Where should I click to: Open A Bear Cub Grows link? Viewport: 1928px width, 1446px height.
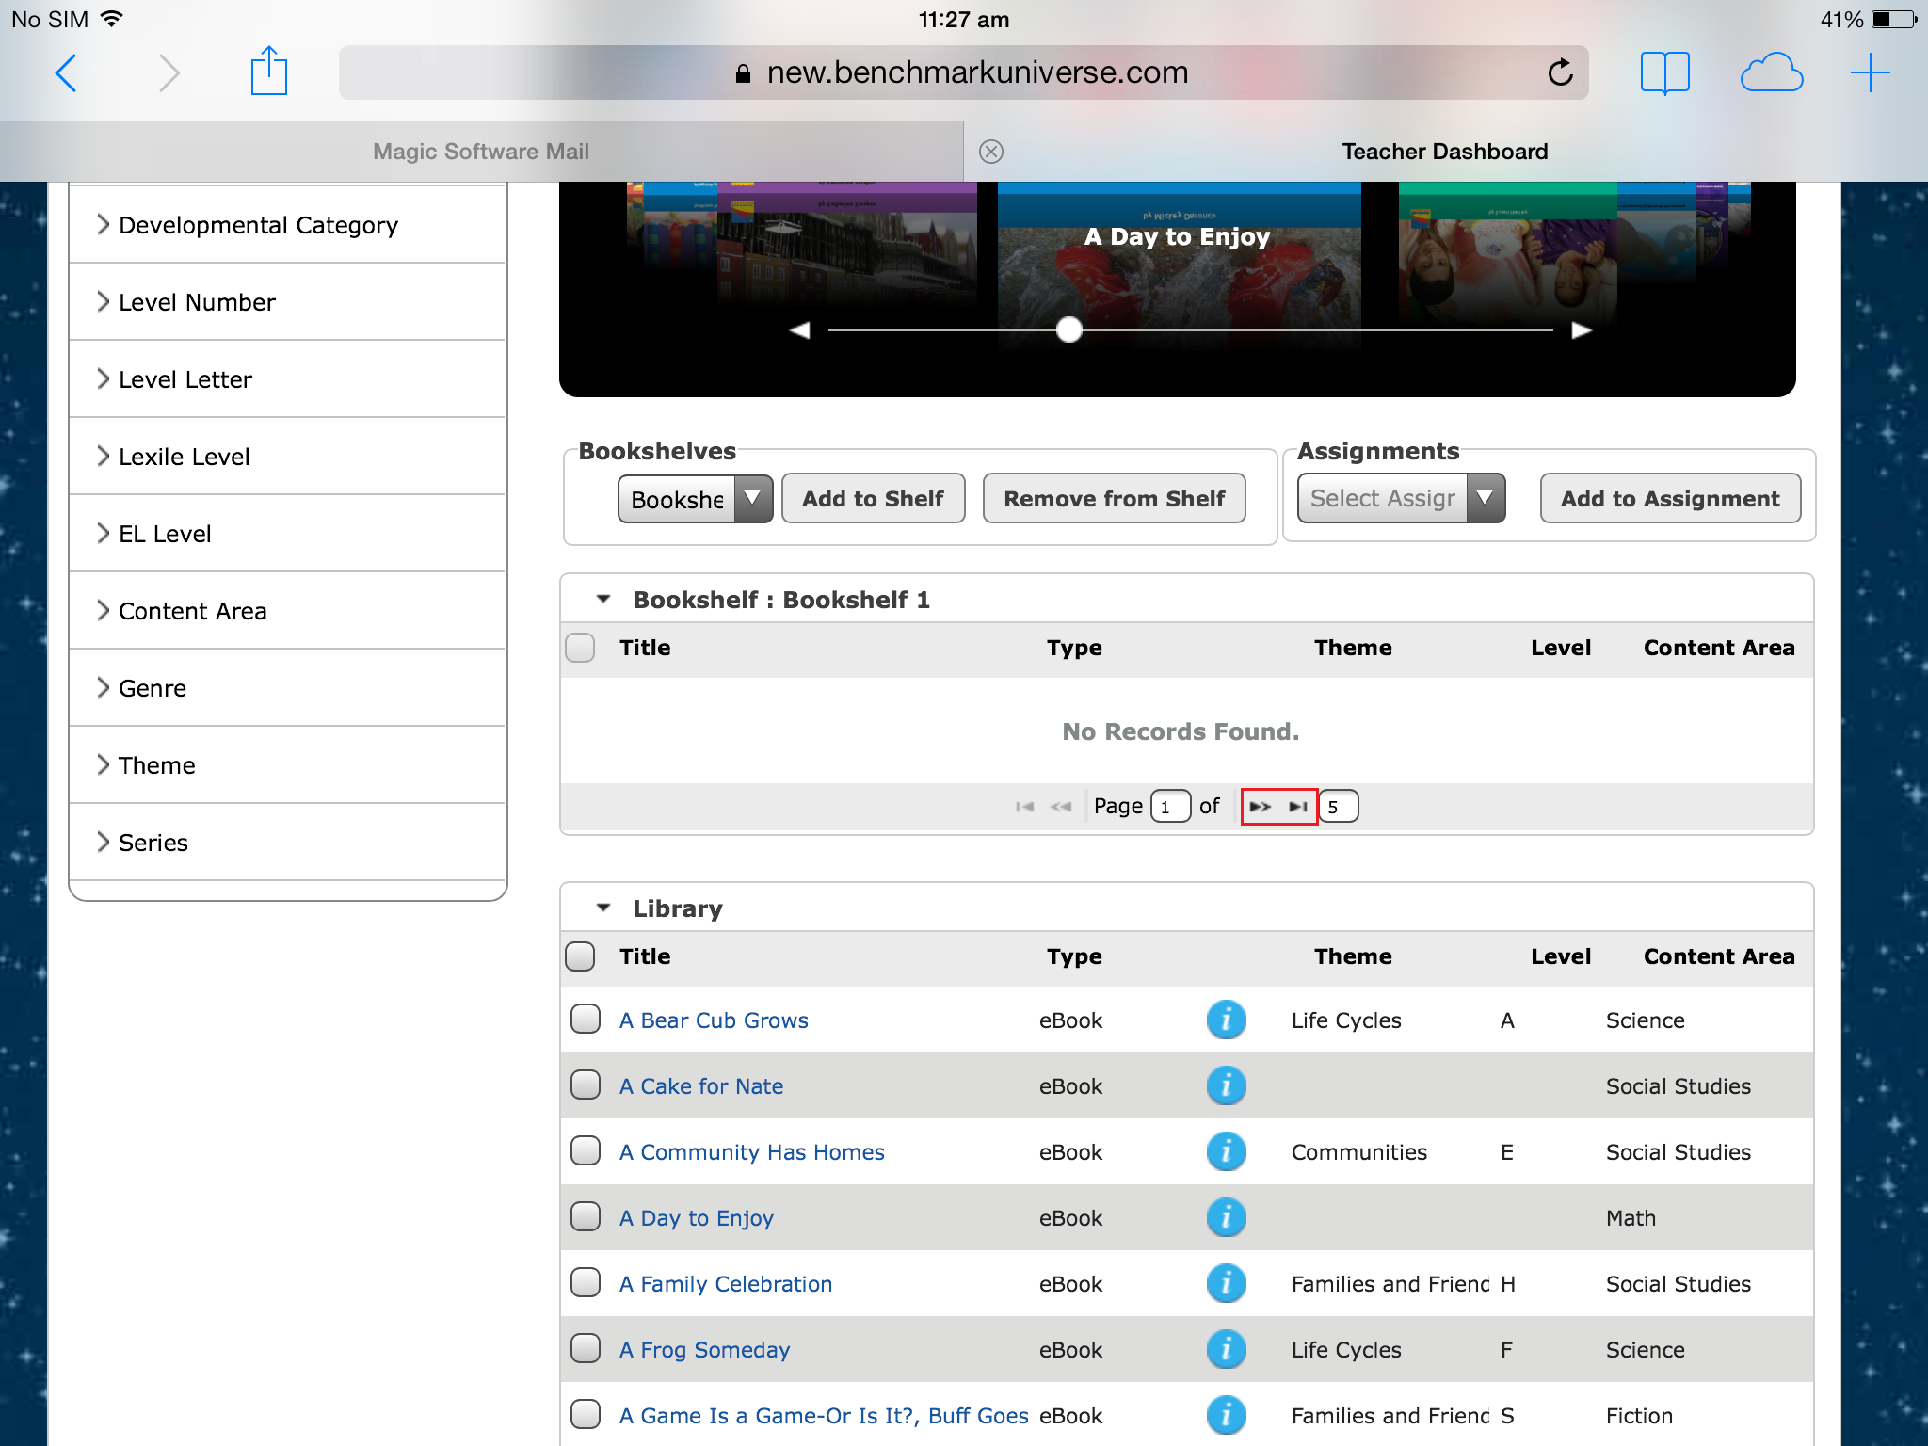[714, 1020]
